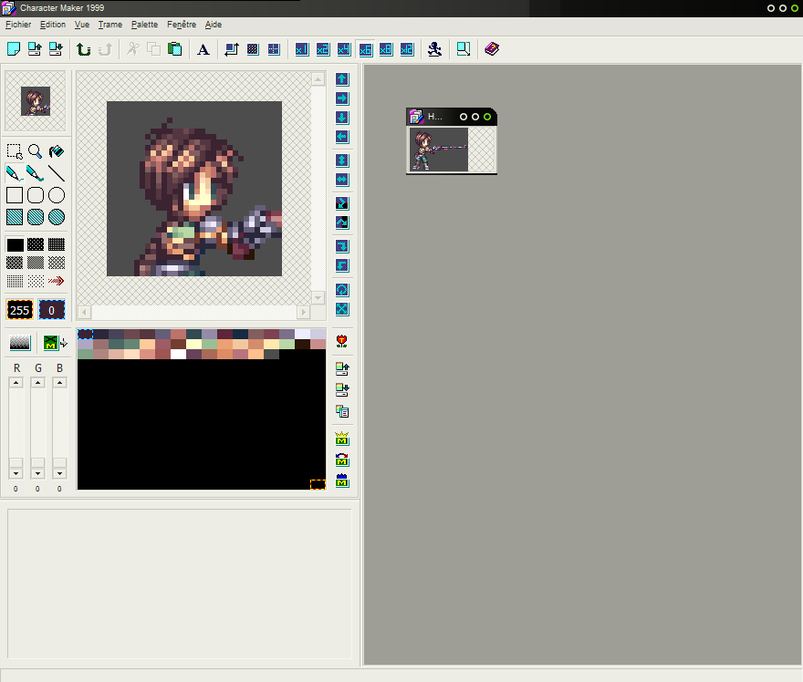Click the Paste icon in the toolbar
Viewport: 803px width, 682px height.
[174, 49]
